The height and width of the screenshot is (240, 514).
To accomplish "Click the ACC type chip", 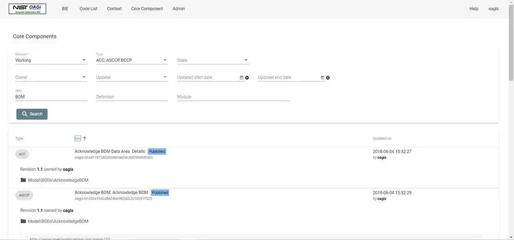I will pos(22,154).
